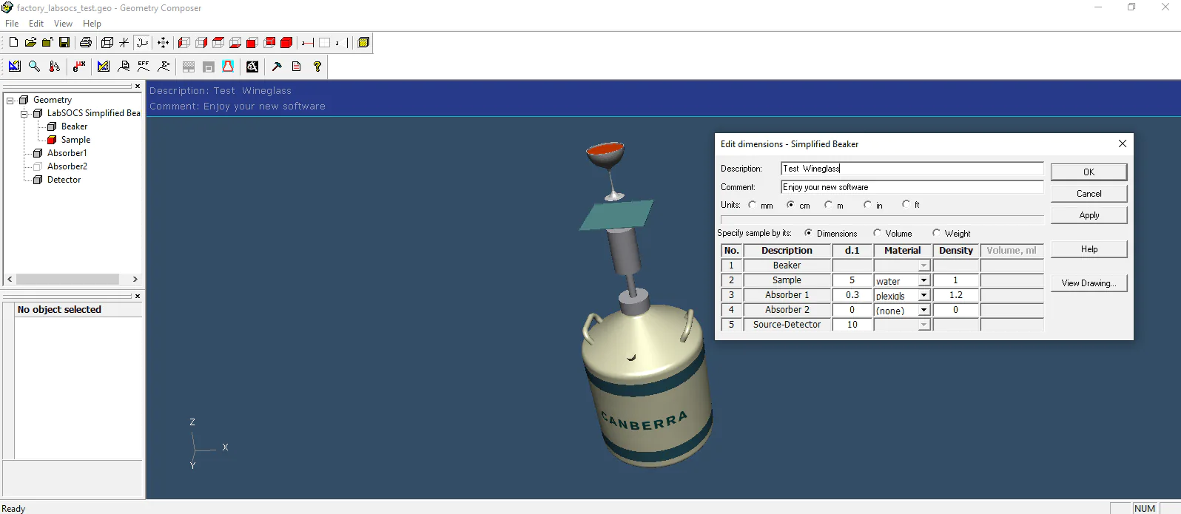Open the View menu

(63, 24)
